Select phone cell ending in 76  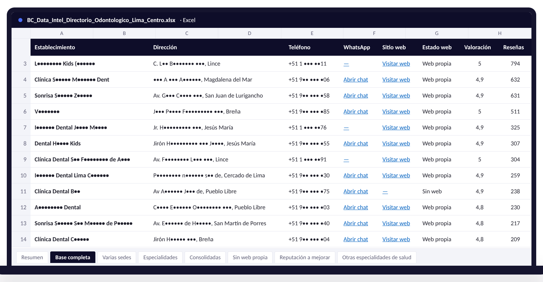312,127
